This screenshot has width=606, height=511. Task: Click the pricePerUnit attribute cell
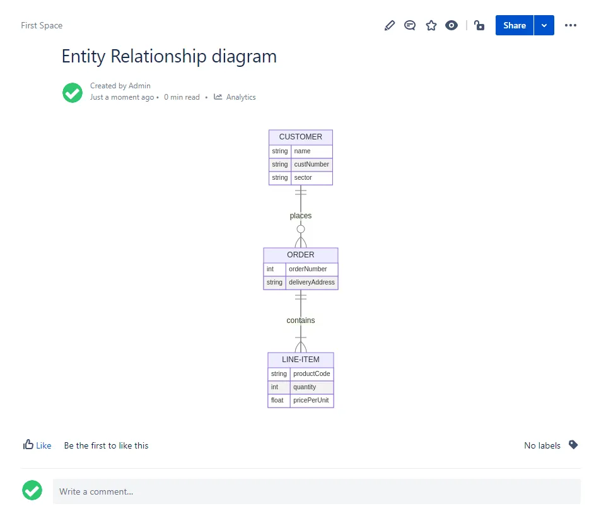312,401
